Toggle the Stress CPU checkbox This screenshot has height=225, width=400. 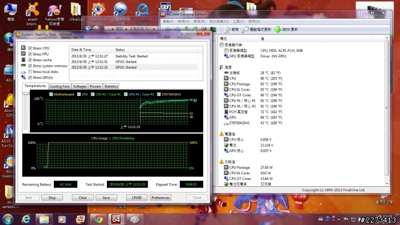coord(30,48)
